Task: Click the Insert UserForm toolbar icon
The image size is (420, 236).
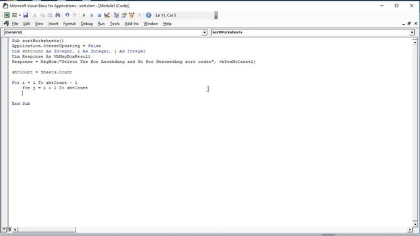Action: pyautogui.click(x=14, y=15)
